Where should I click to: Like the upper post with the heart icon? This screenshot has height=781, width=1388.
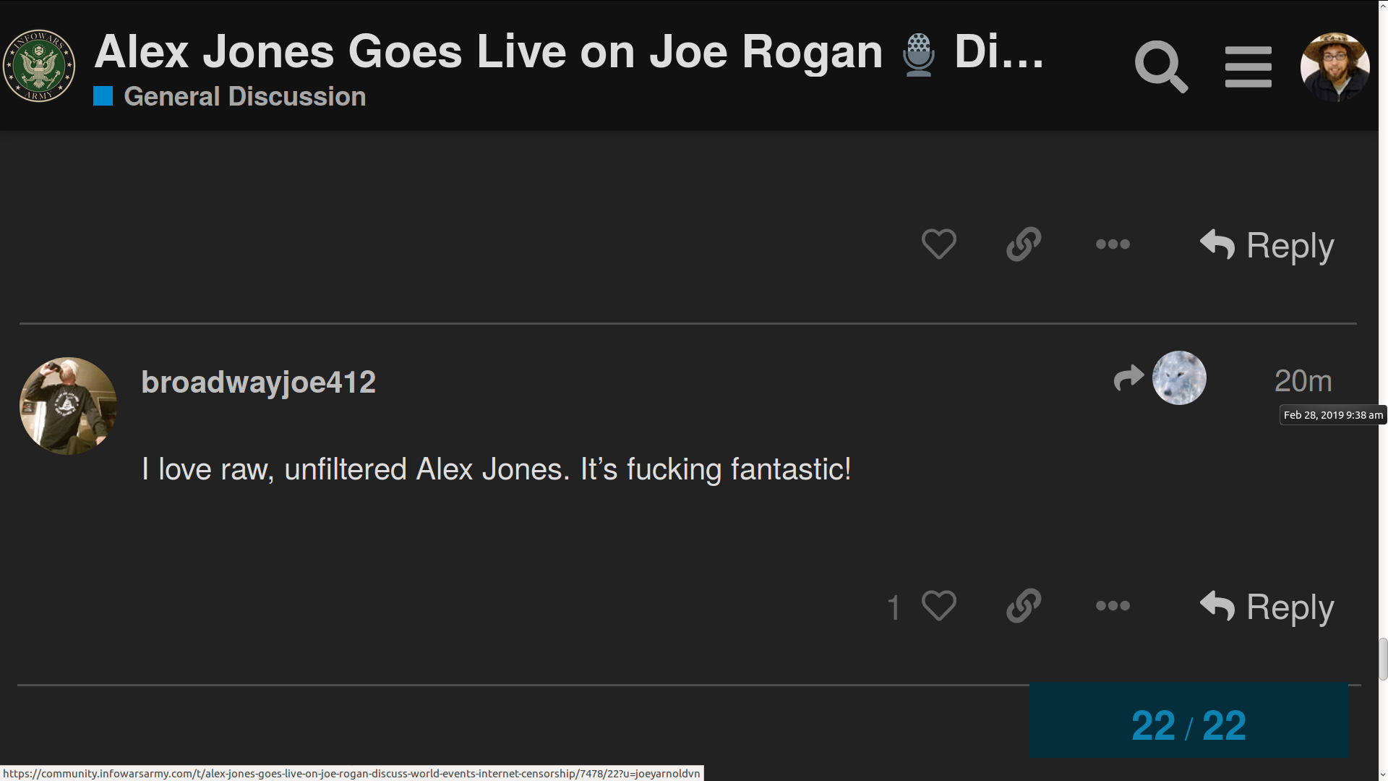[939, 244]
